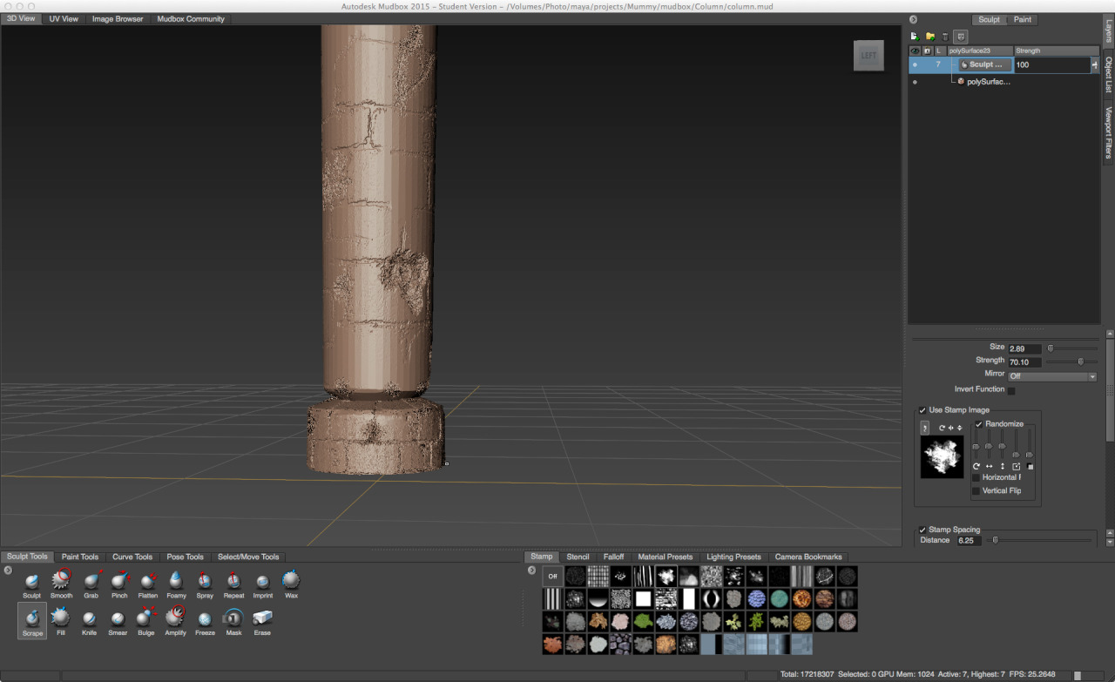Click the layer mask icon in Layers toolbar

coord(960,37)
